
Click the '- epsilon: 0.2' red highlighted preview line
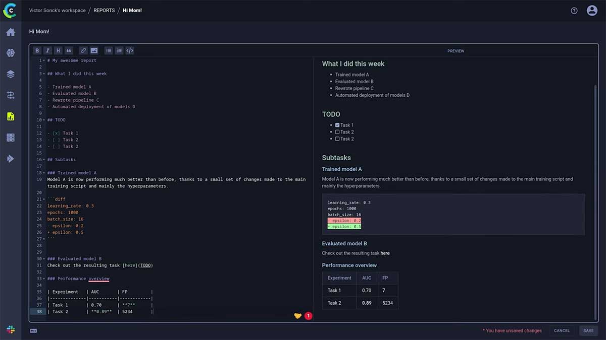tap(344, 221)
